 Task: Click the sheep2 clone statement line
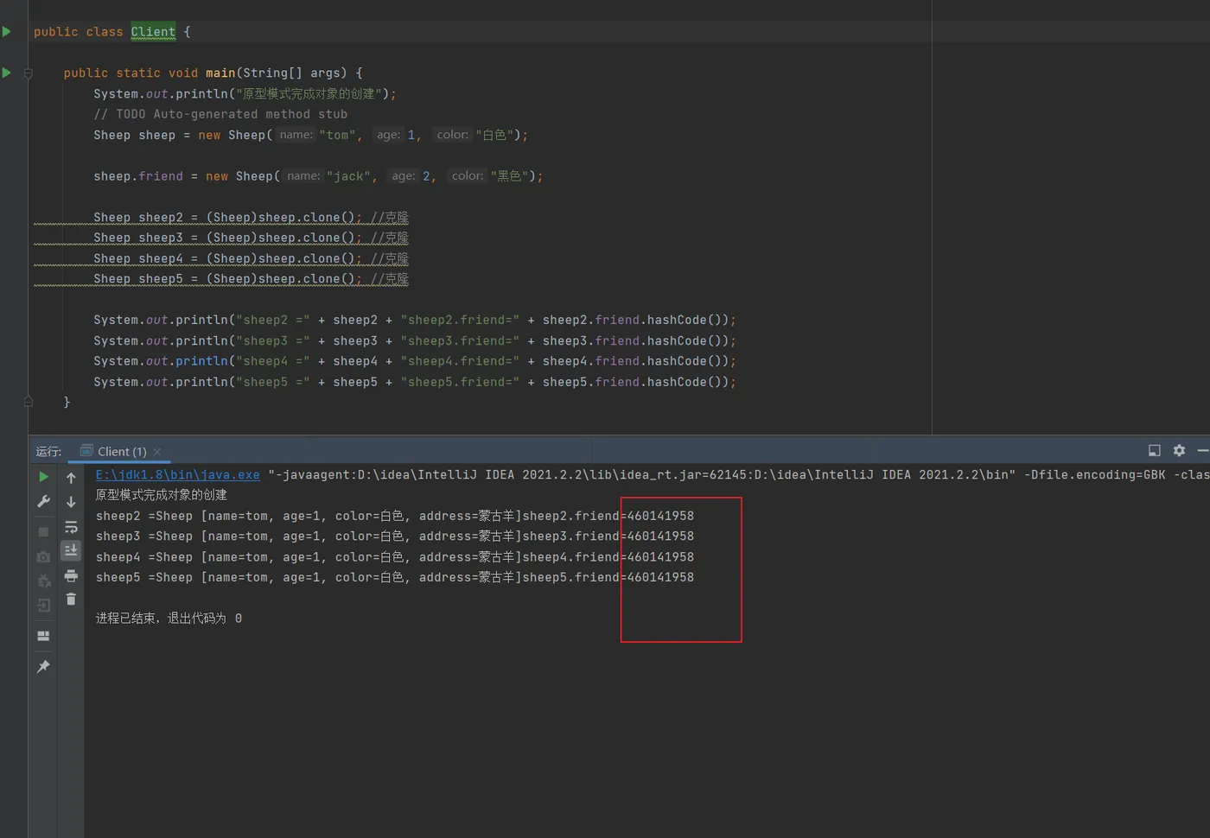point(251,218)
